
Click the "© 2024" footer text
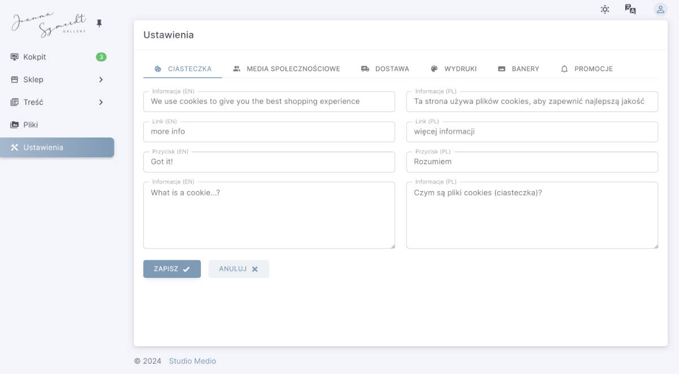[148, 361]
